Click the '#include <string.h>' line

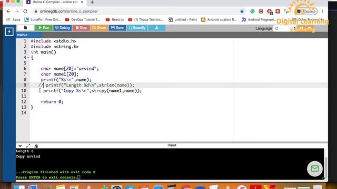coord(55,47)
